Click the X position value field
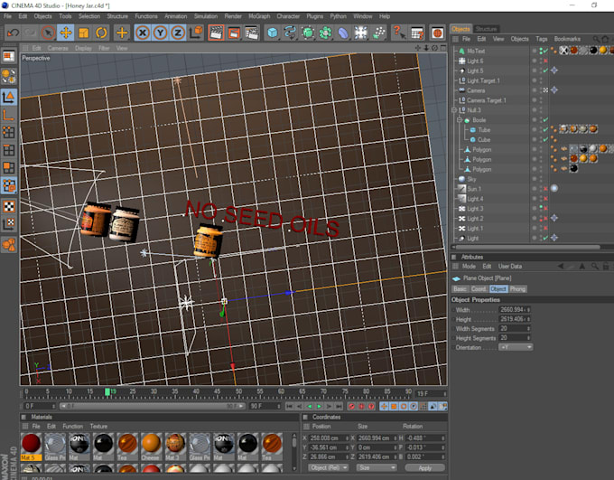This screenshot has height=480, width=614. tap(328, 438)
